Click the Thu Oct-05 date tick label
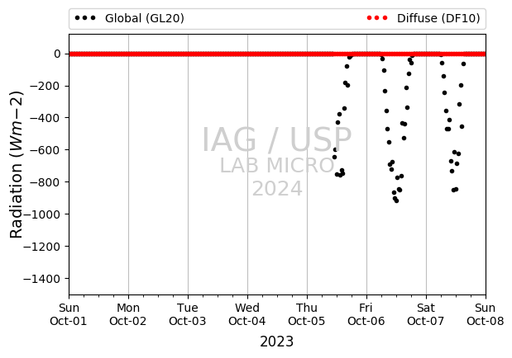The image size is (512, 358). [307, 314]
